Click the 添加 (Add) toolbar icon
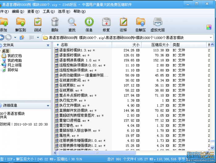216x163 pixels. 4,22
